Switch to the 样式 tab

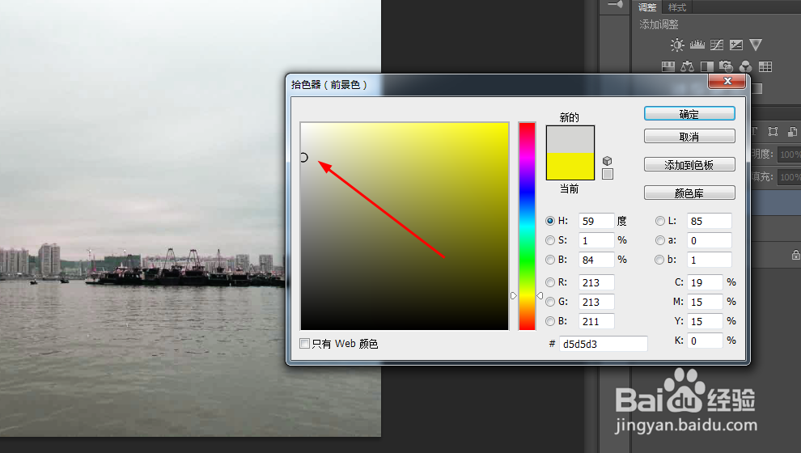pyautogui.click(x=677, y=7)
